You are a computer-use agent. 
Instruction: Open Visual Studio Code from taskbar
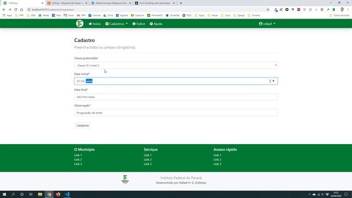[x=67, y=194]
